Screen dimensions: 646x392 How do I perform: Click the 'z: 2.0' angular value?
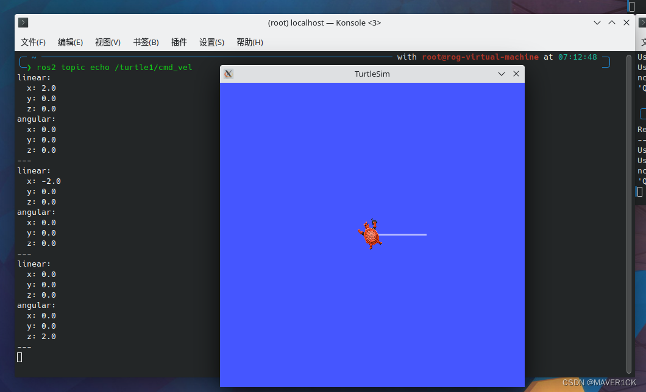(x=41, y=337)
